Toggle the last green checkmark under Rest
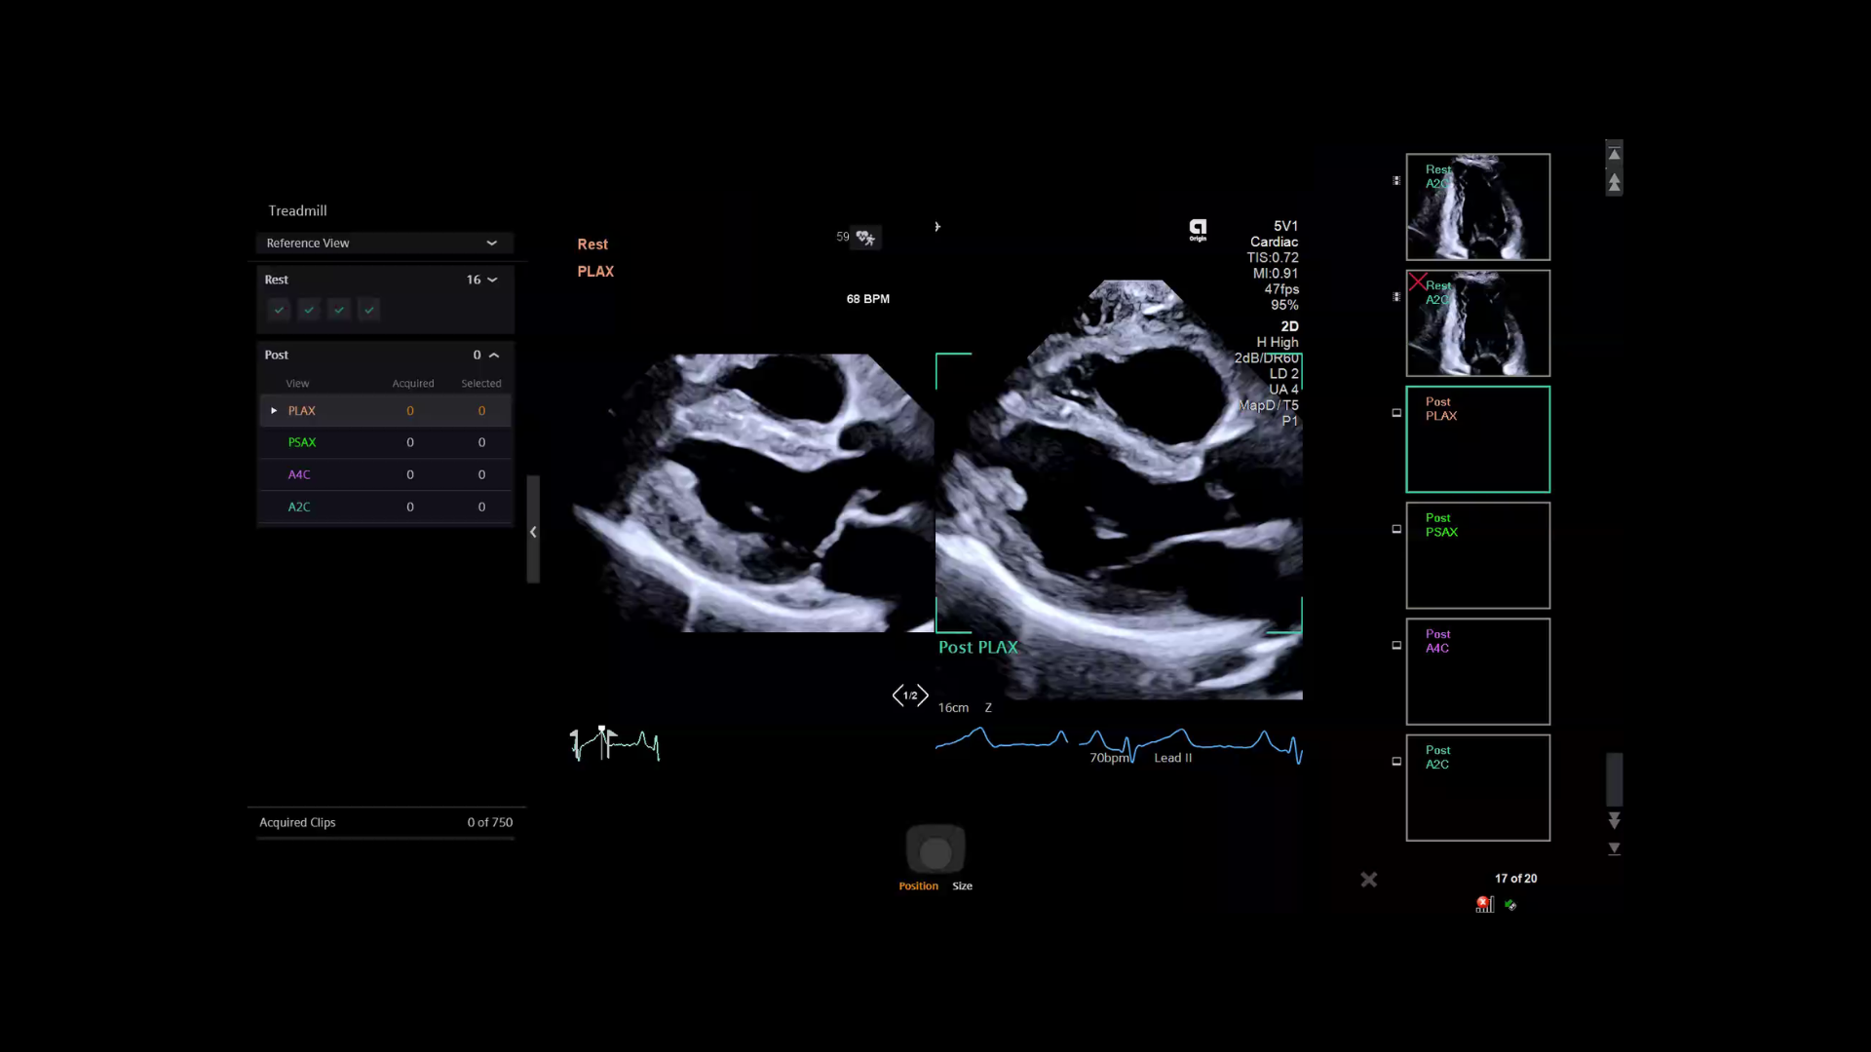1871x1052 pixels. tap(368, 309)
